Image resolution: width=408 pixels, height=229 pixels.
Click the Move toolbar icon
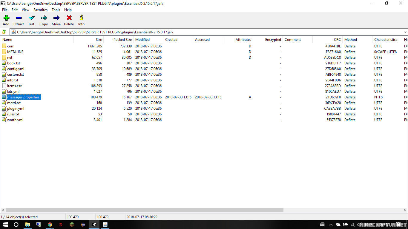[x=56, y=20]
